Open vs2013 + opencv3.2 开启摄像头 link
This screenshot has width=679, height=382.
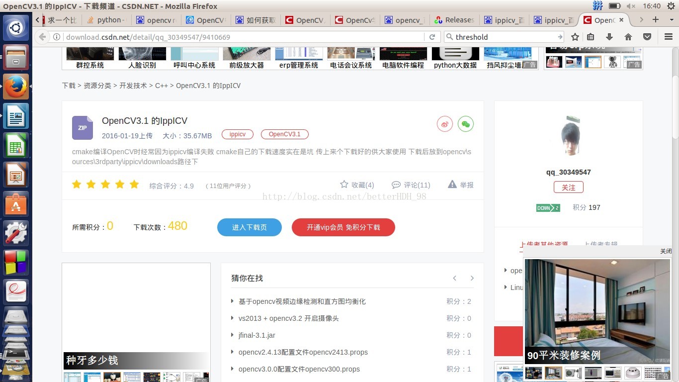(x=289, y=318)
